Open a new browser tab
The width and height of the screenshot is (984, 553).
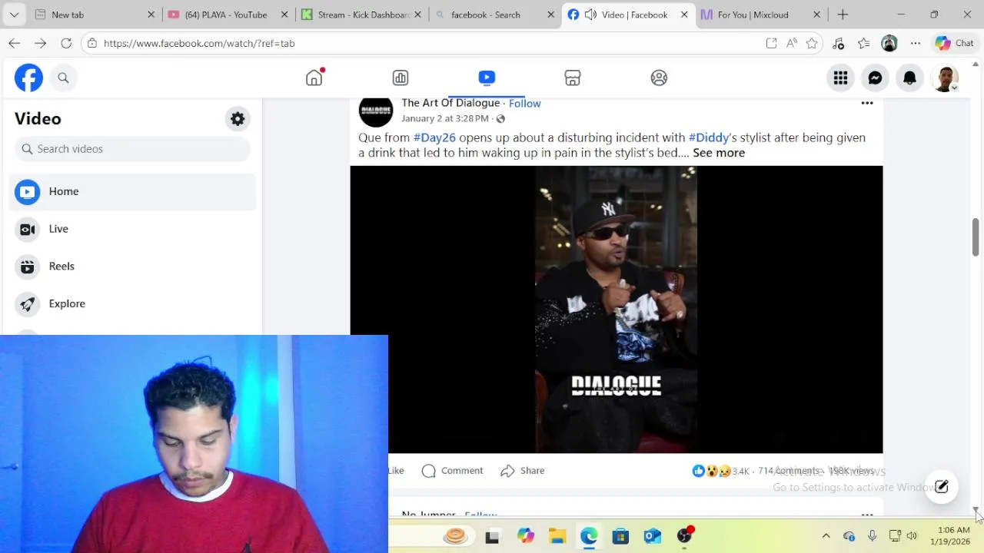(x=843, y=15)
